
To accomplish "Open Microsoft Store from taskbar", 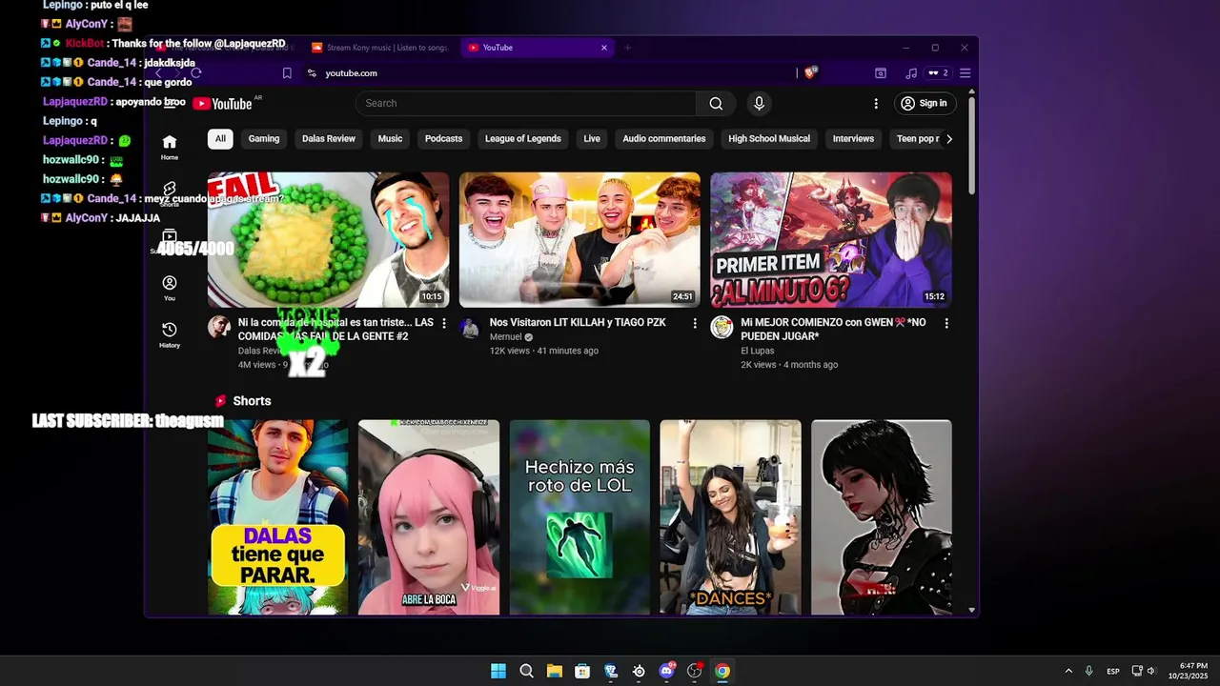I will click(x=582, y=671).
